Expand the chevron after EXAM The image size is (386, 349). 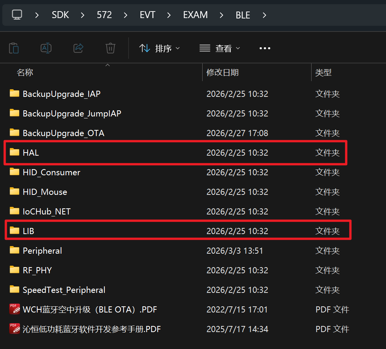pos(221,15)
